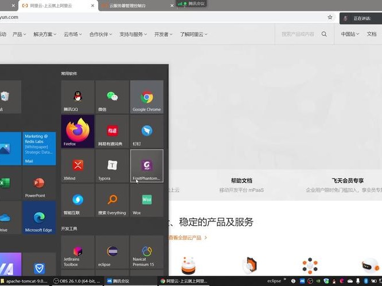Click the orange shield security product icon
The width and height of the screenshot is (382, 286).
point(250,265)
